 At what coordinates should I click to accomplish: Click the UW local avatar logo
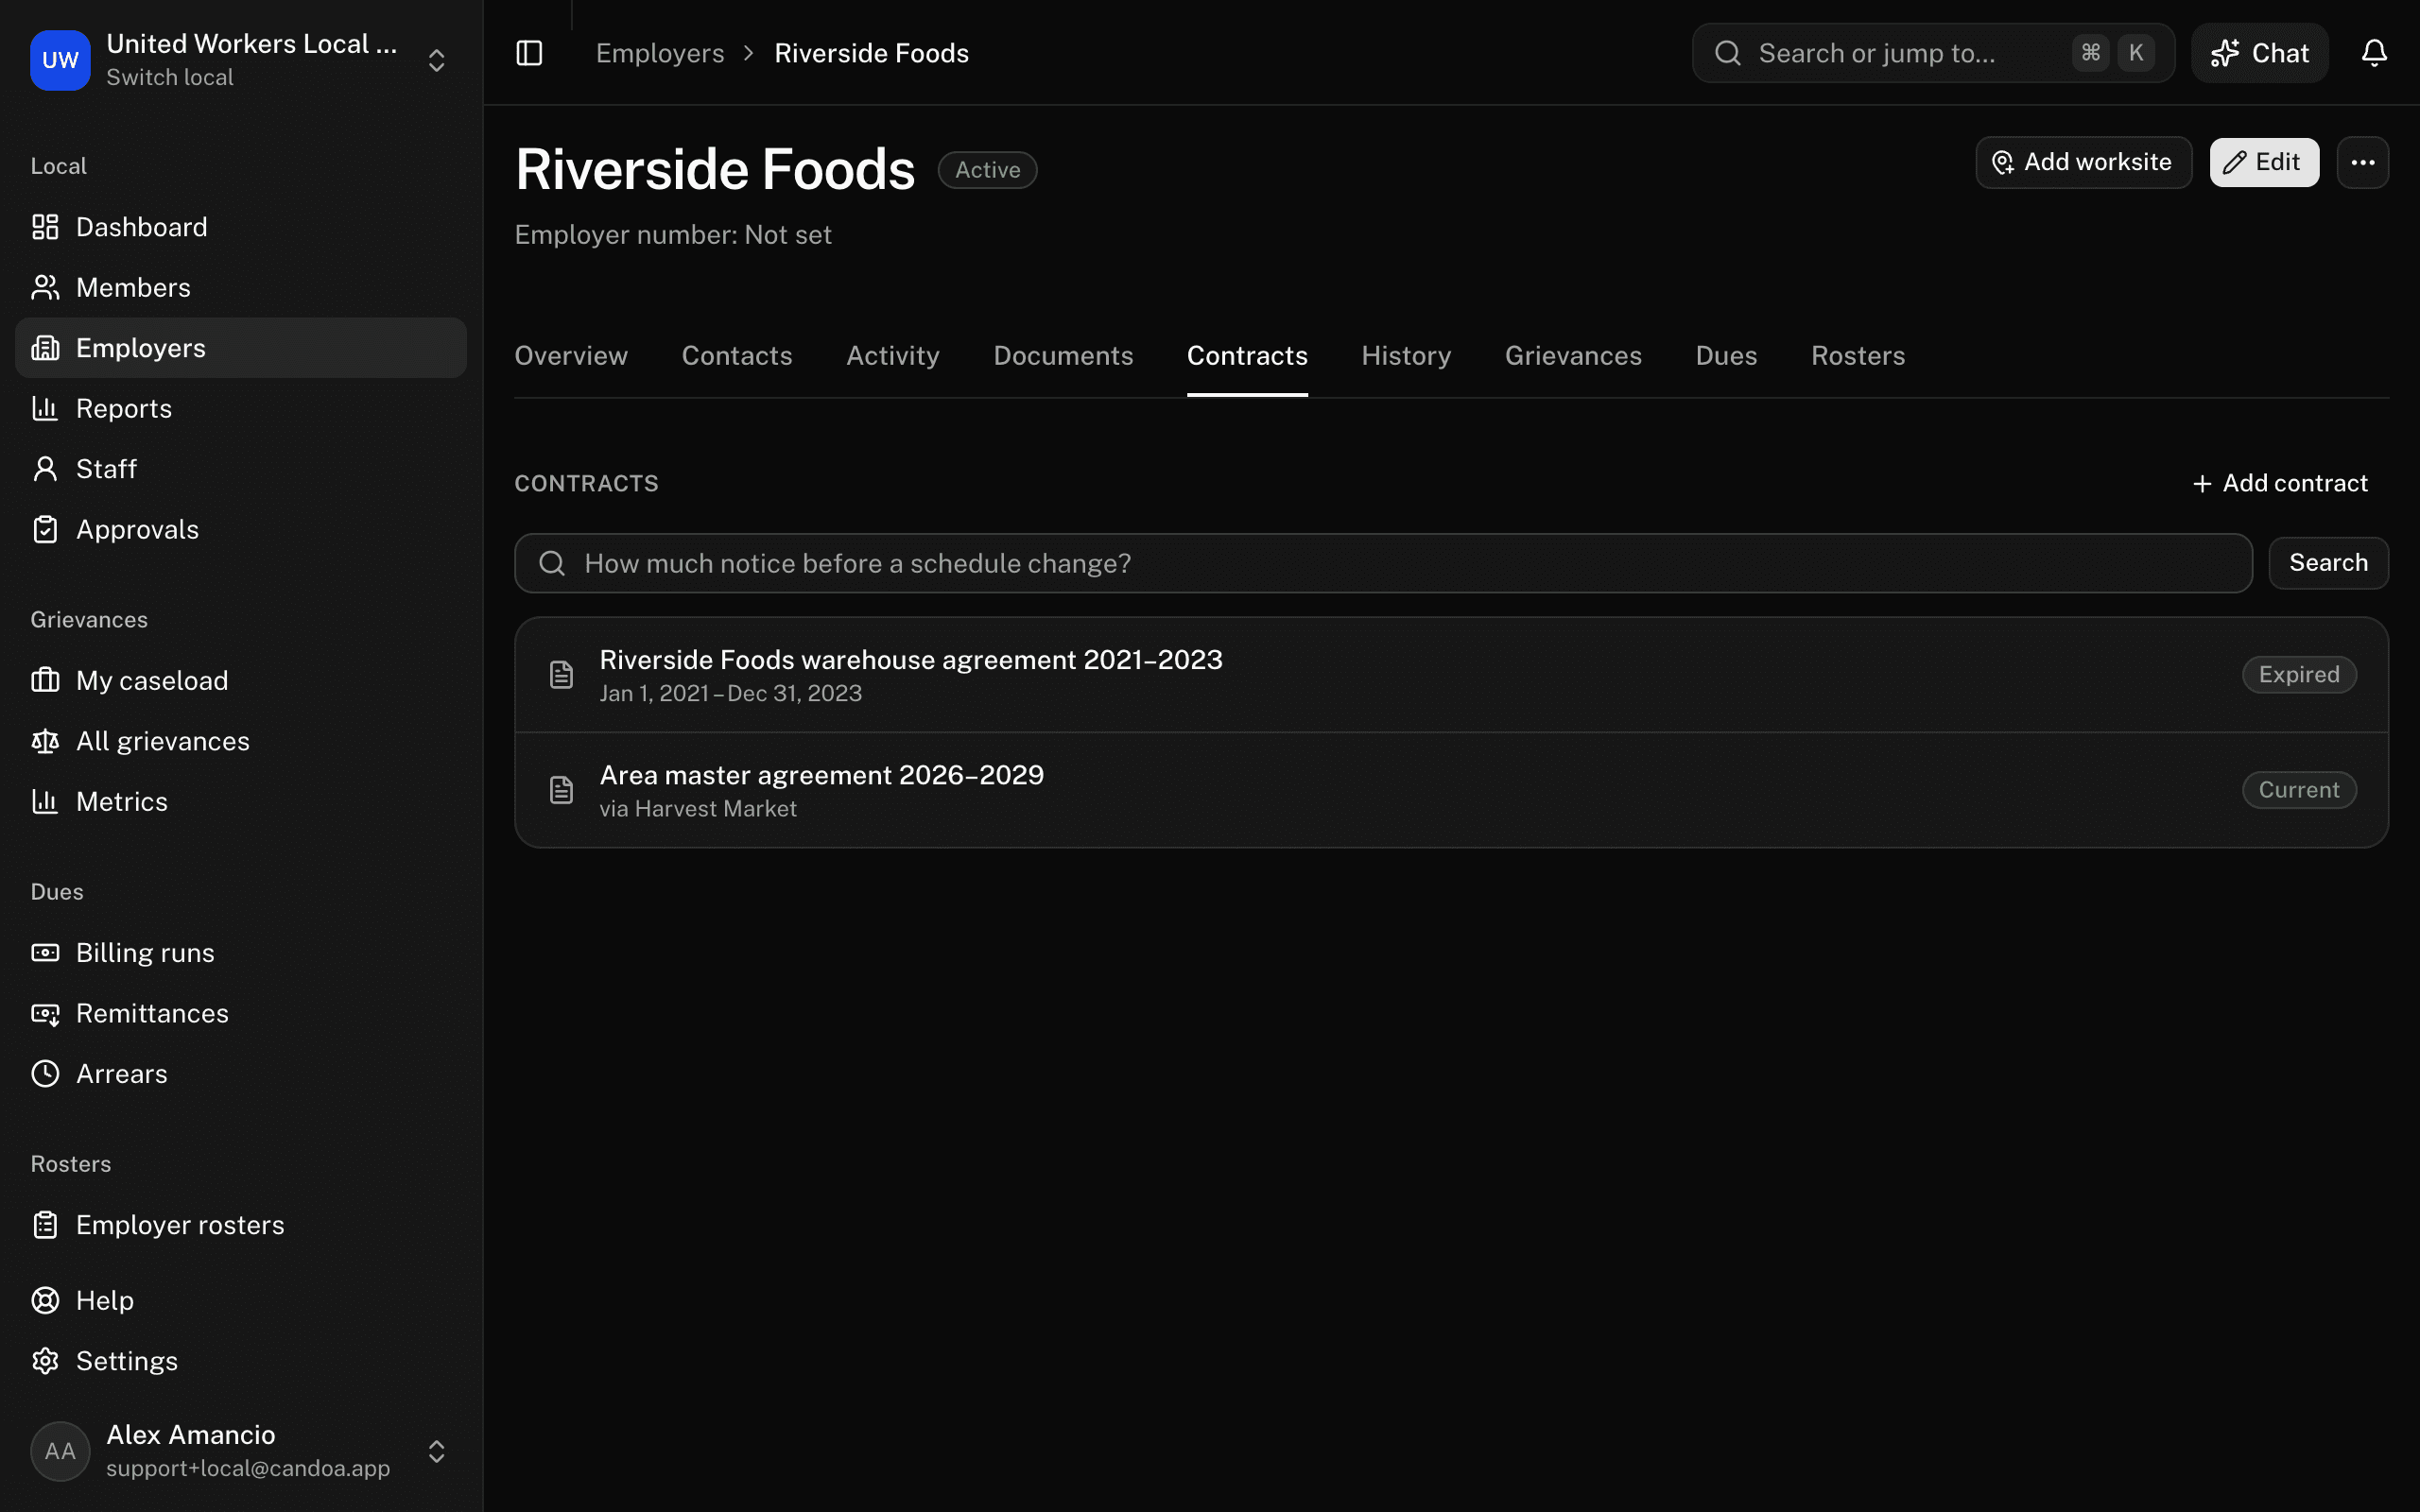tap(60, 60)
